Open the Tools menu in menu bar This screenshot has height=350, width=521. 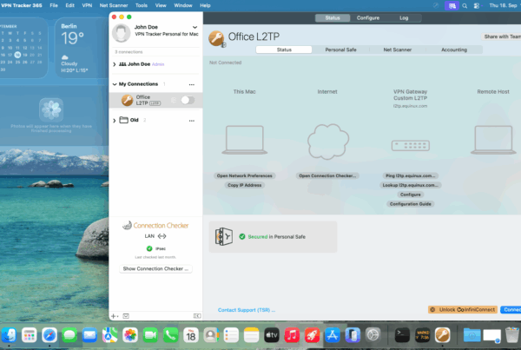141,5
